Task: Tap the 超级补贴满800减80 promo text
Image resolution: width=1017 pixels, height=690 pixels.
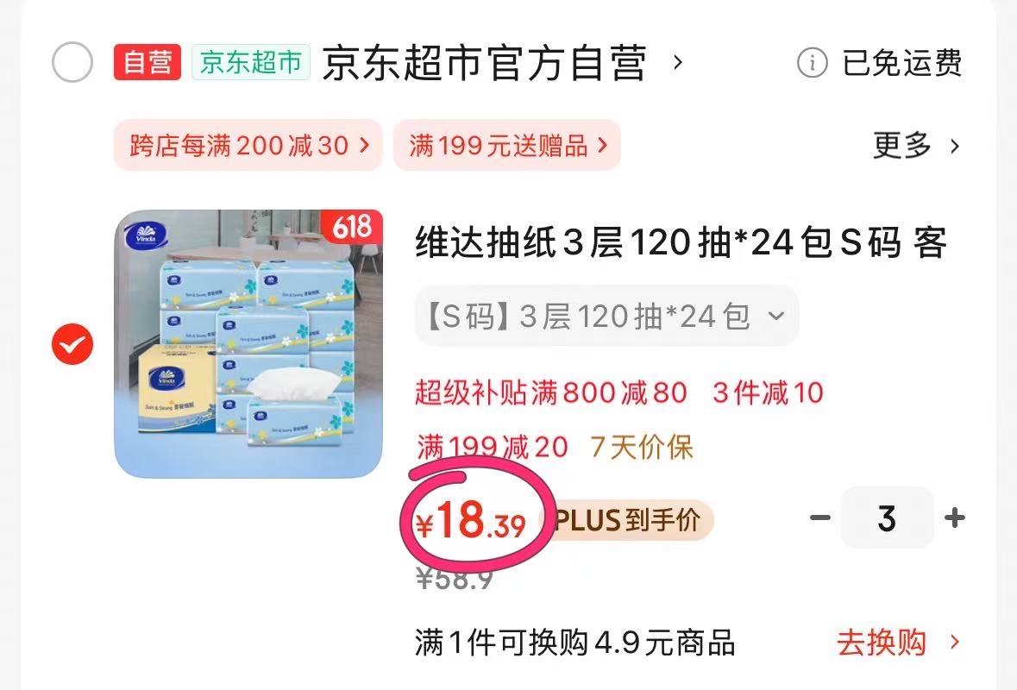Action: click(551, 393)
